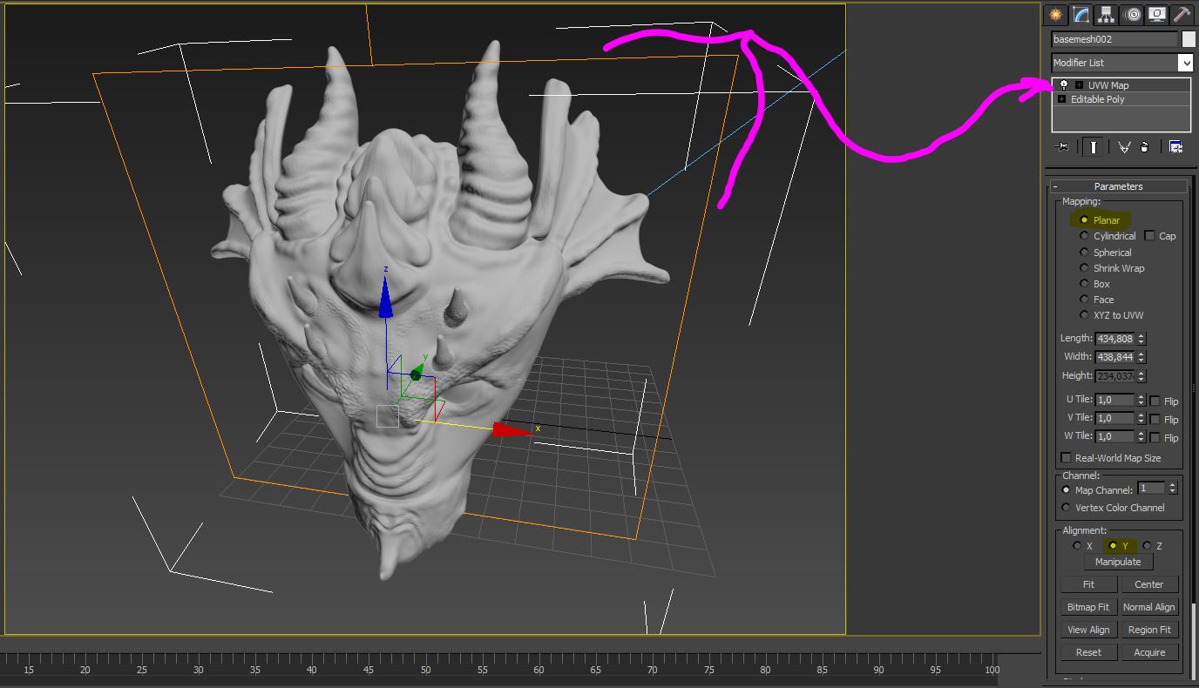Open the Utilities hammer icon
The image size is (1199, 688).
coord(1182,15)
